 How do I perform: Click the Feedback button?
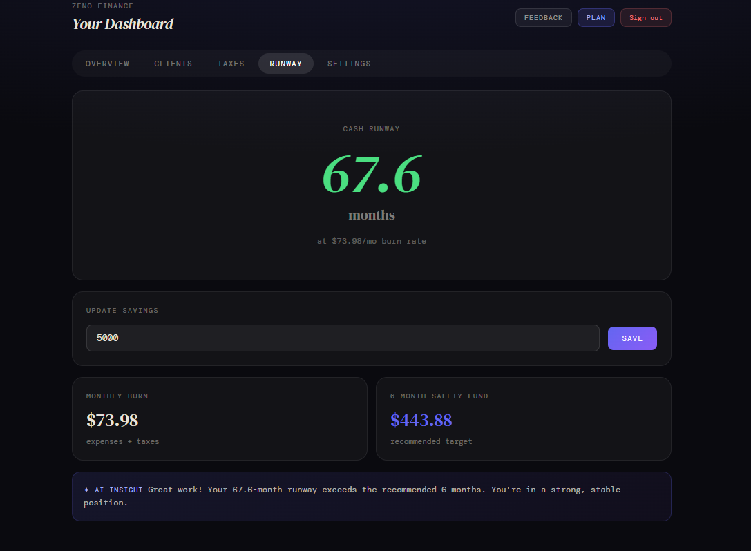[544, 18]
